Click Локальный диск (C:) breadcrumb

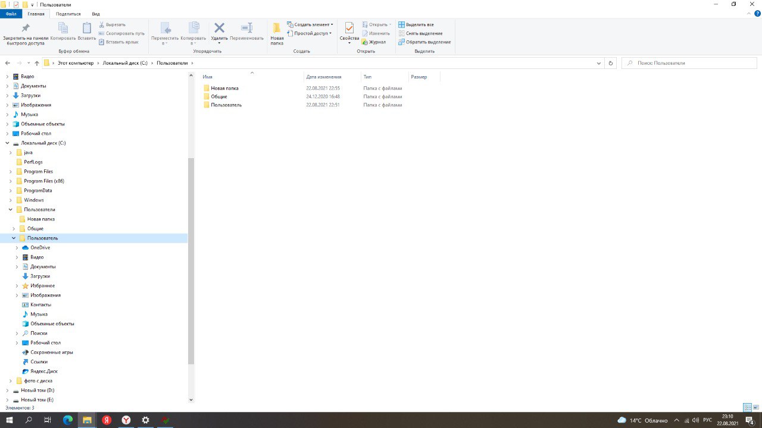click(x=125, y=63)
